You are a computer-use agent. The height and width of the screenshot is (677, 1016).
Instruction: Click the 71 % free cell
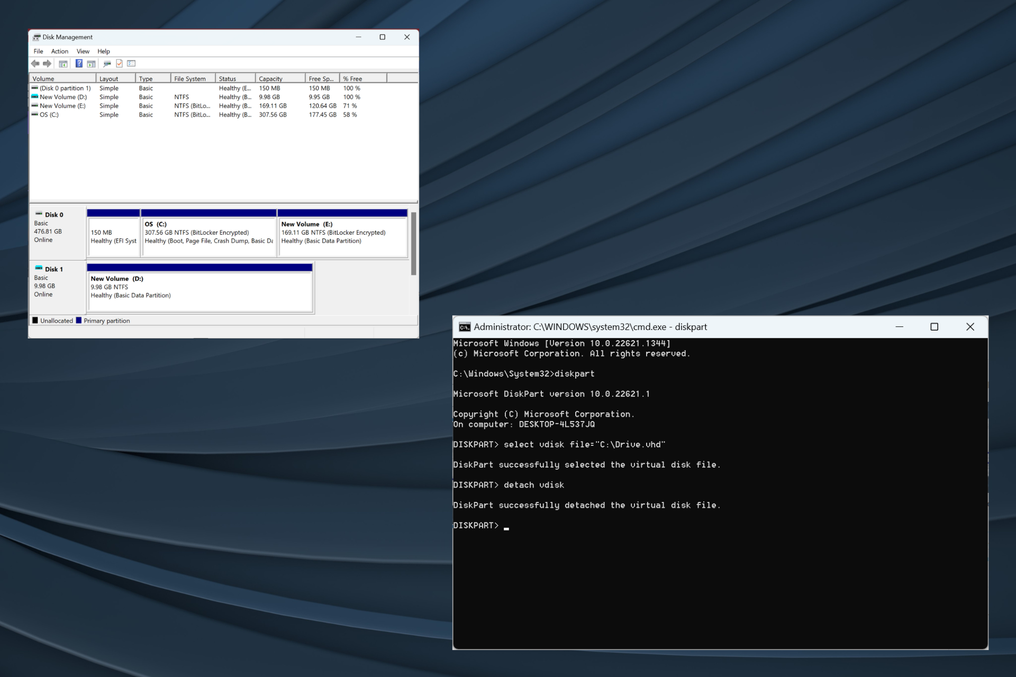350,106
